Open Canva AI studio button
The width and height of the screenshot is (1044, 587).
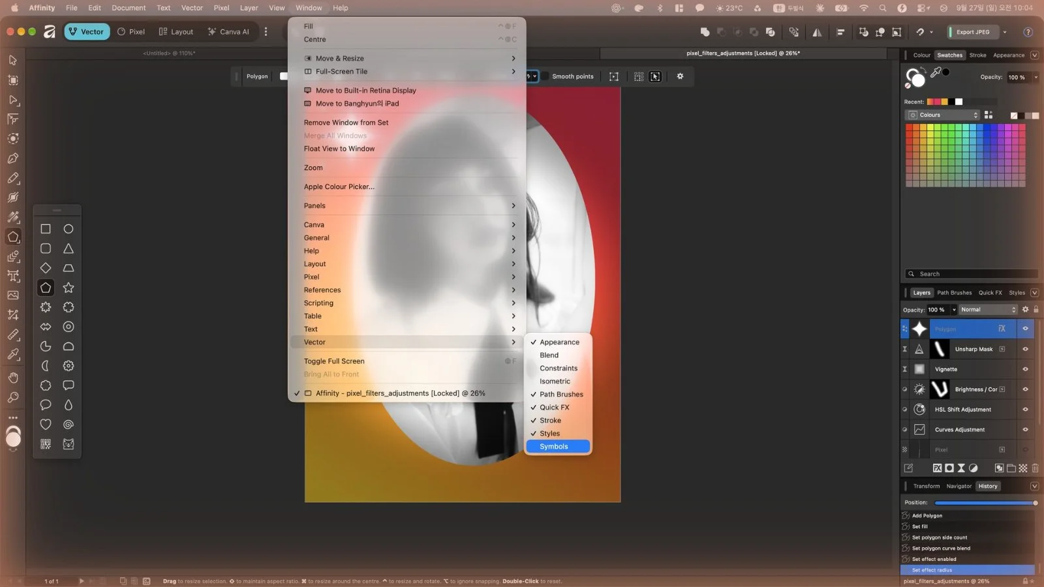228,32
